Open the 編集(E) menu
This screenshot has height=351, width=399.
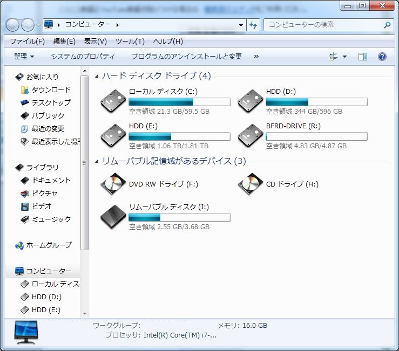(x=64, y=42)
